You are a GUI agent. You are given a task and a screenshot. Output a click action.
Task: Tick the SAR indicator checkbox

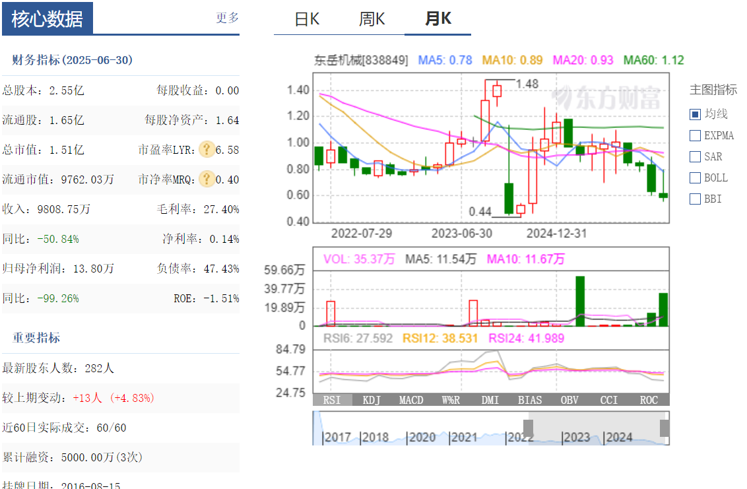(695, 156)
